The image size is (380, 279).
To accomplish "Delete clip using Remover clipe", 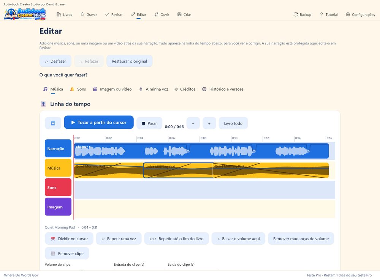I will [x=67, y=253].
